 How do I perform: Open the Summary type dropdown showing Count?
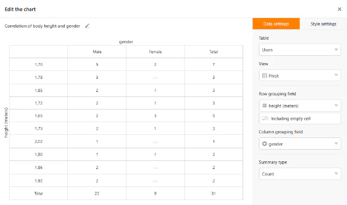pos(300,174)
